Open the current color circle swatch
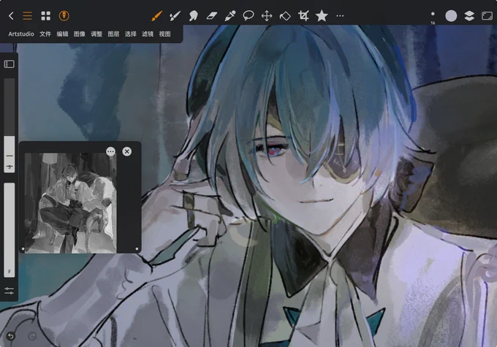The height and width of the screenshot is (347, 497). 451,16
